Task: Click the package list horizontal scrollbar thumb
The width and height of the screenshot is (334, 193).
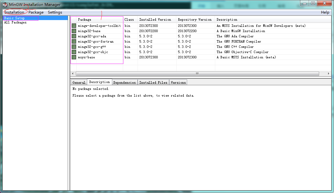Action: coord(197,73)
